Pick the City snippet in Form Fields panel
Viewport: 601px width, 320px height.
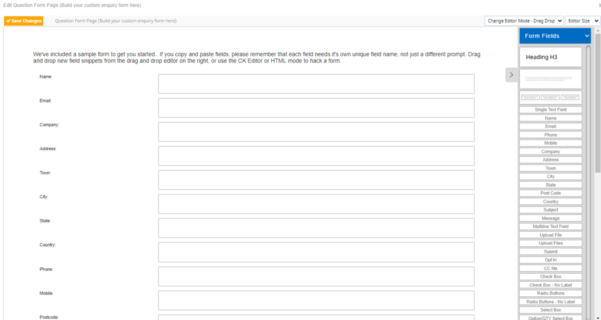[x=551, y=177]
